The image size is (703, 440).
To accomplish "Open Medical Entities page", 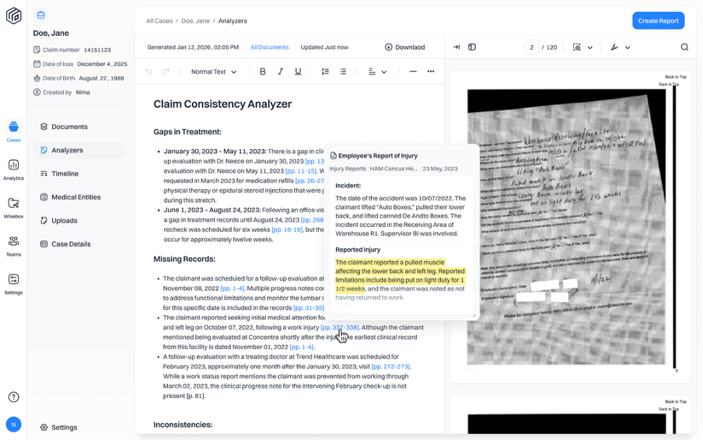I will click(78, 197).
